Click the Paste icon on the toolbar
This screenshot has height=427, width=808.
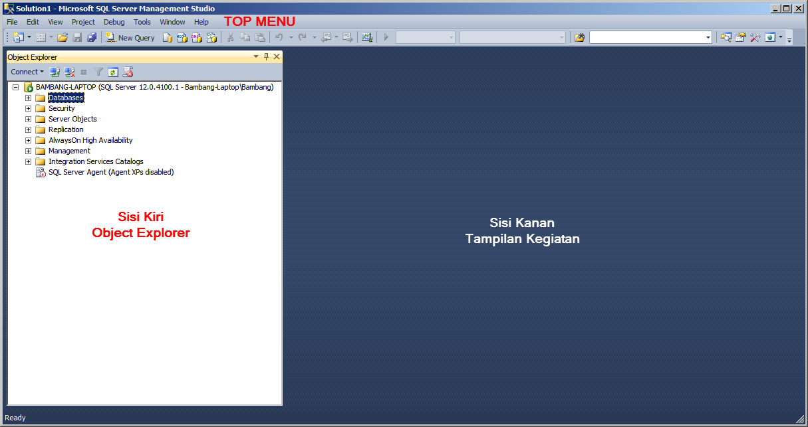coord(260,37)
